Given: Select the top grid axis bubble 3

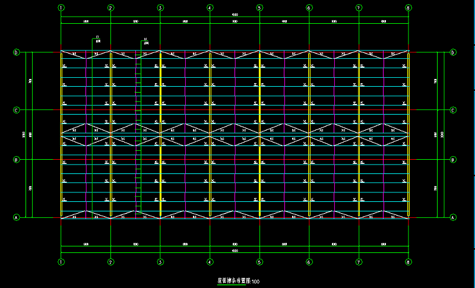Looking at the screenshot, I should pyautogui.click(x=160, y=8).
